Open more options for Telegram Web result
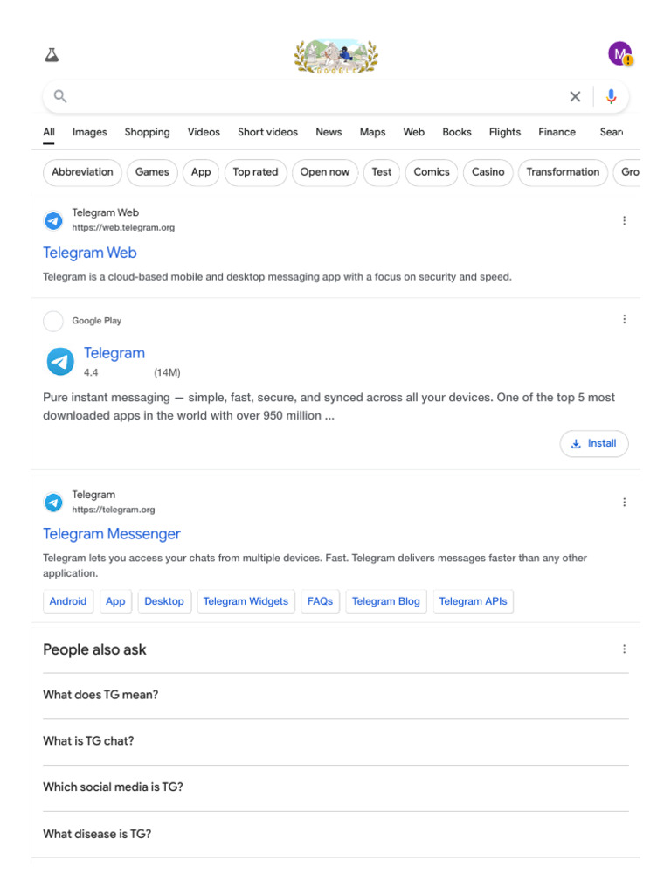671x895 pixels. click(x=624, y=221)
